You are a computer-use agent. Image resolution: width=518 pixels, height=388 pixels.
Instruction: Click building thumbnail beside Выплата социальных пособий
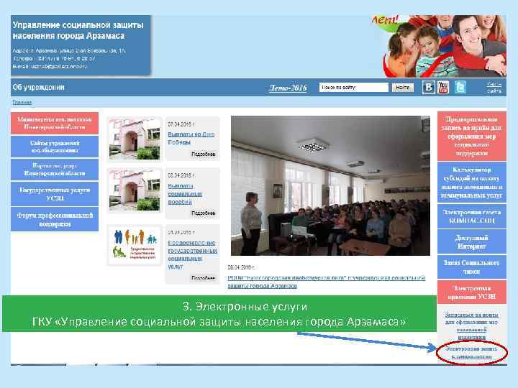coord(135,190)
